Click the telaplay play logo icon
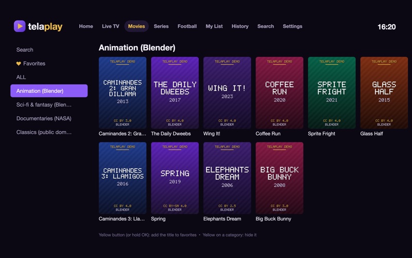 click(20, 26)
